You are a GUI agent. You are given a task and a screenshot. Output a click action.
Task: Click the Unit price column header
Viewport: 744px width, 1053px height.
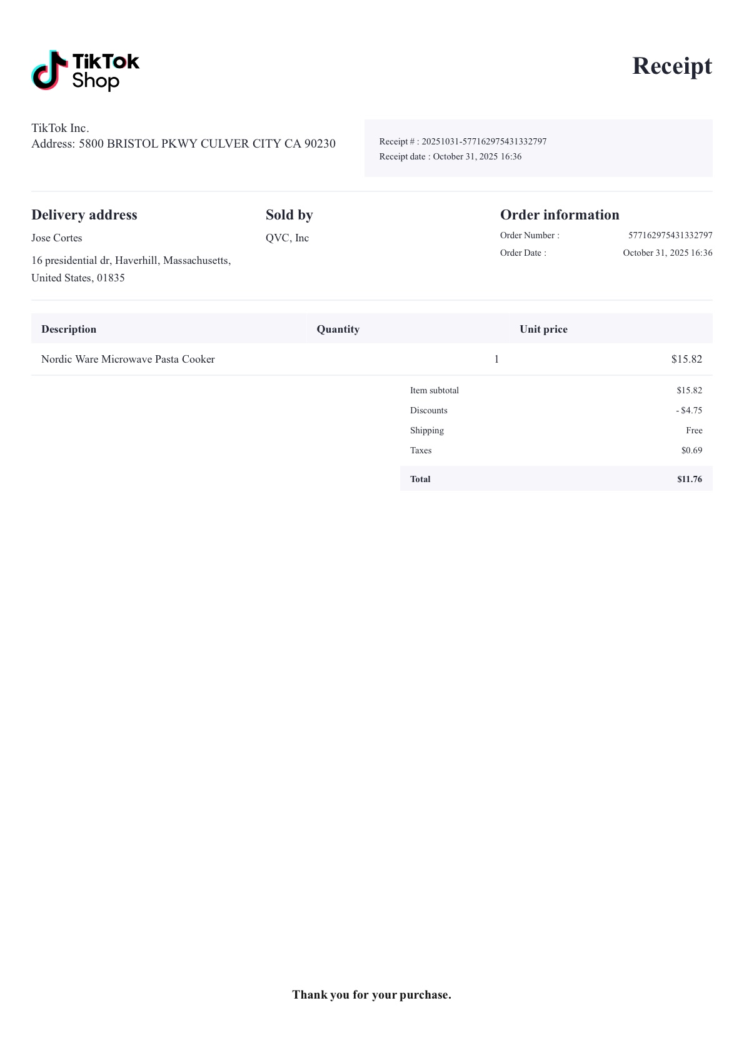pyautogui.click(x=543, y=330)
